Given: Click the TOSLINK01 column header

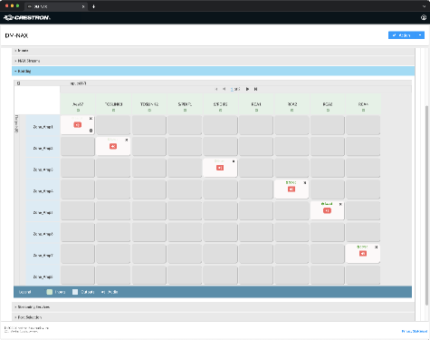Looking at the screenshot, I should click(113, 104).
